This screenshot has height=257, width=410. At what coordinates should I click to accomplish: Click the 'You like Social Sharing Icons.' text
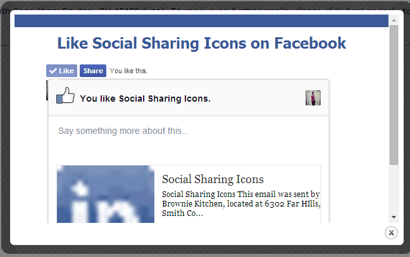(x=145, y=99)
